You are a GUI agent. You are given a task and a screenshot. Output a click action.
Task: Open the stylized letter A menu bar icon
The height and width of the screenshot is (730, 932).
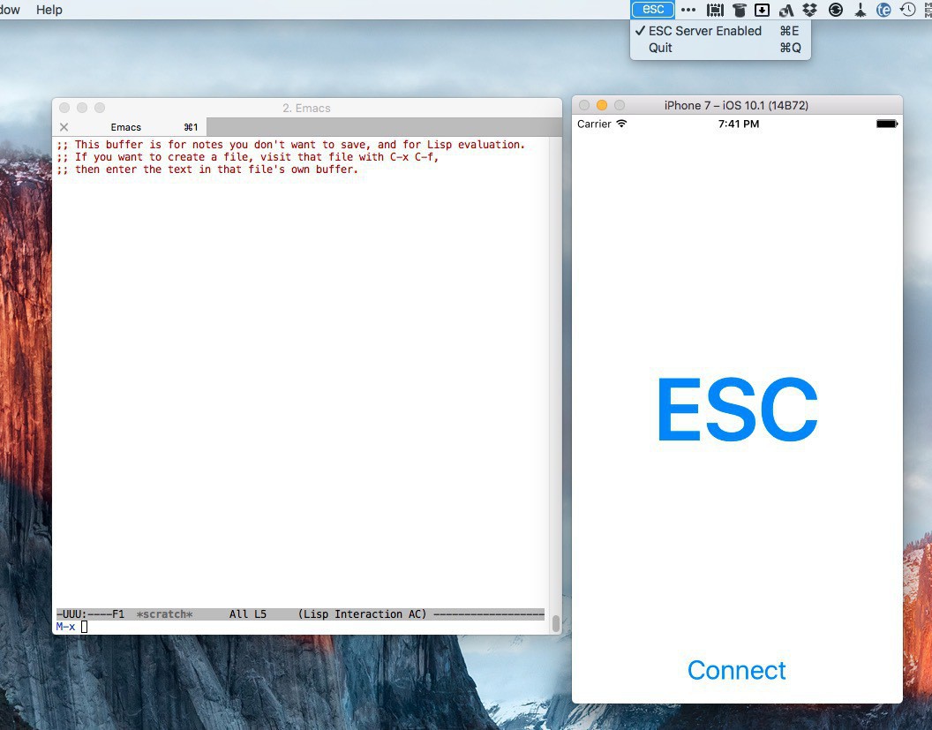click(786, 10)
